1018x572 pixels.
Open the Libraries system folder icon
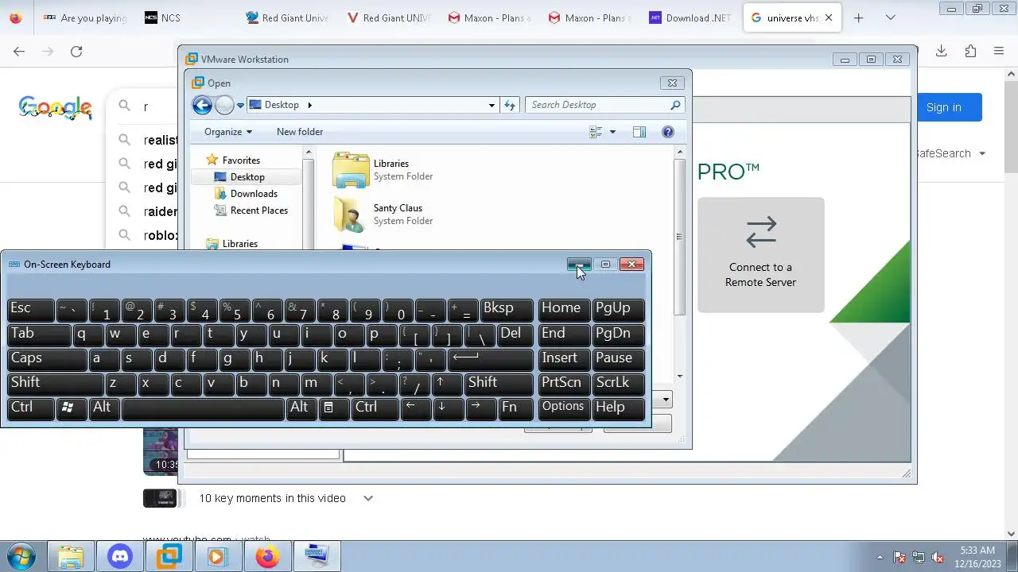click(351, 170)
